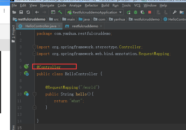The height and width of the screenshot is (130, 186).
Task: Click the @RequestMapping annotation on line 9
Action: click(62, 87)
